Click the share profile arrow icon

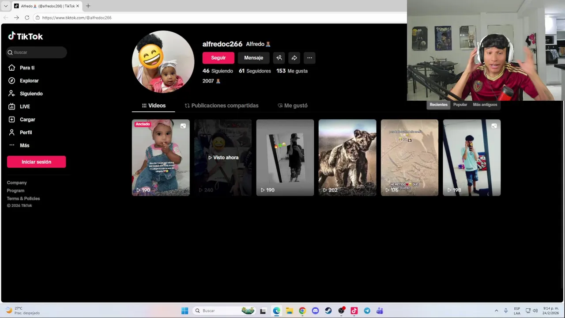click(294, 58)
